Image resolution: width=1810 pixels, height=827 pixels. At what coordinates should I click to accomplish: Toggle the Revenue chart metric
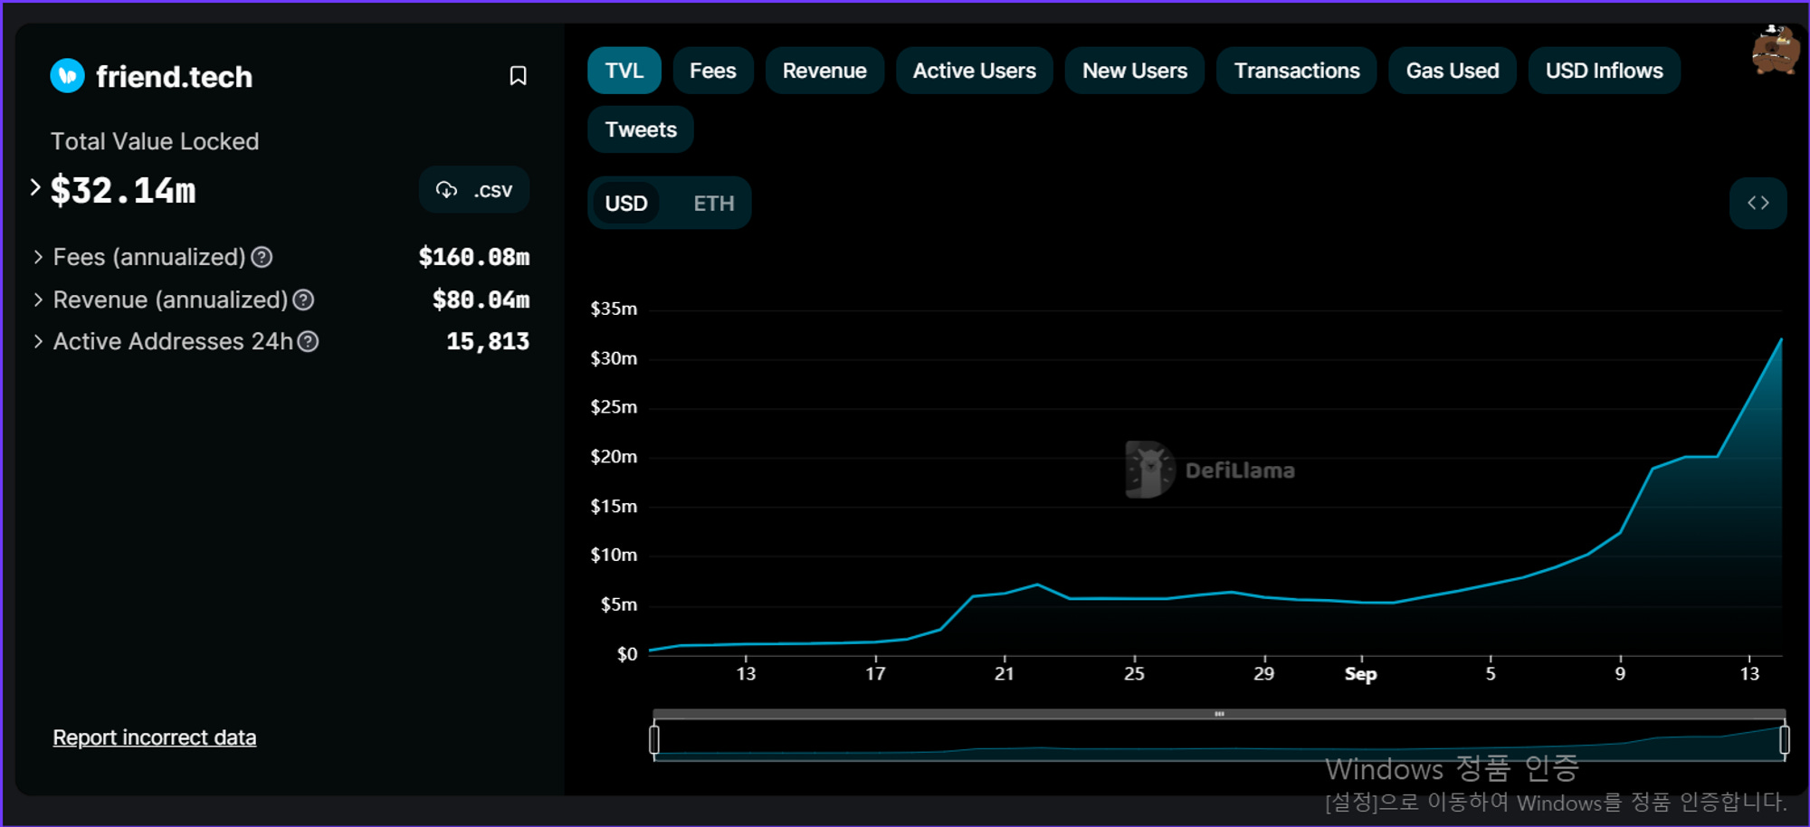point(824,71)
